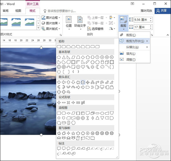
Task: Expand the 纵横比 aspect ratio submenu
Action: click(134, 47)
